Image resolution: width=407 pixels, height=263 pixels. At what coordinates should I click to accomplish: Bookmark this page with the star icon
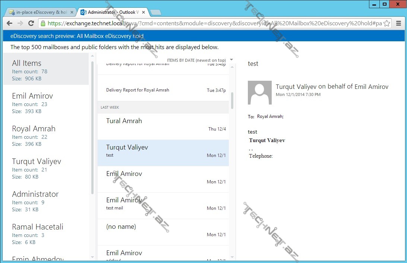[x=387, y=23]
